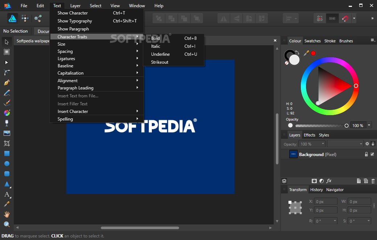
Task: Switch to the History tab
Action: click(316, 190)
